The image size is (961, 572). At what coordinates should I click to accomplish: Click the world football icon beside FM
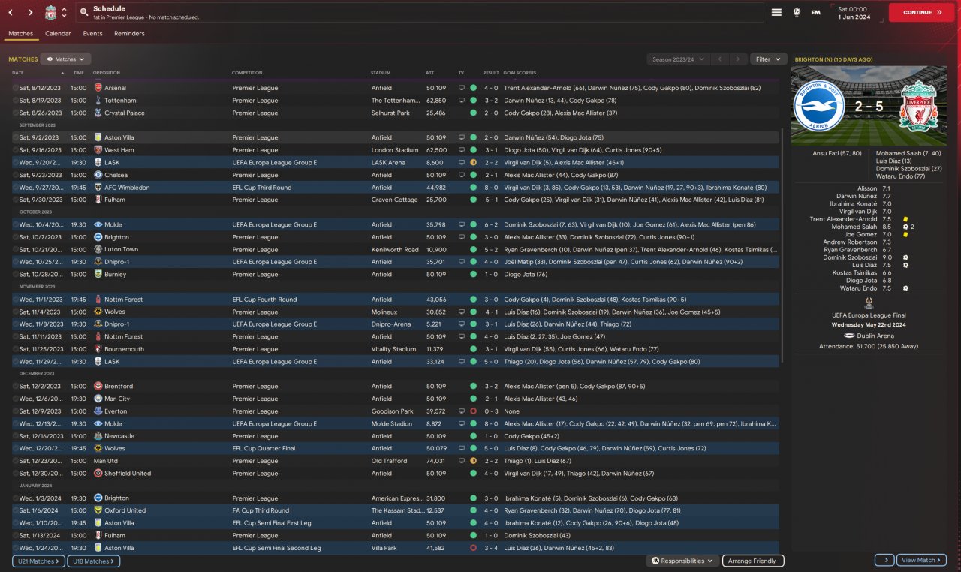[x=797, y=13]
